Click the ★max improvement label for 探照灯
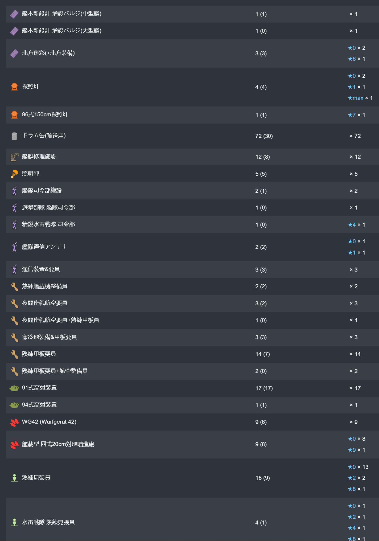 356,98
